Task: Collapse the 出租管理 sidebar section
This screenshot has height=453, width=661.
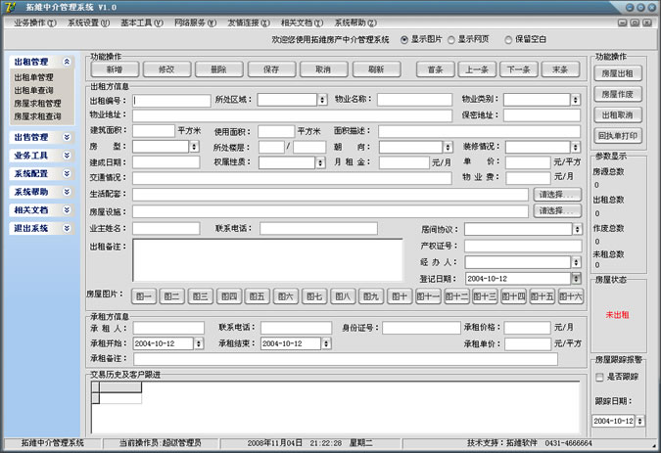Action: [67, 62]
